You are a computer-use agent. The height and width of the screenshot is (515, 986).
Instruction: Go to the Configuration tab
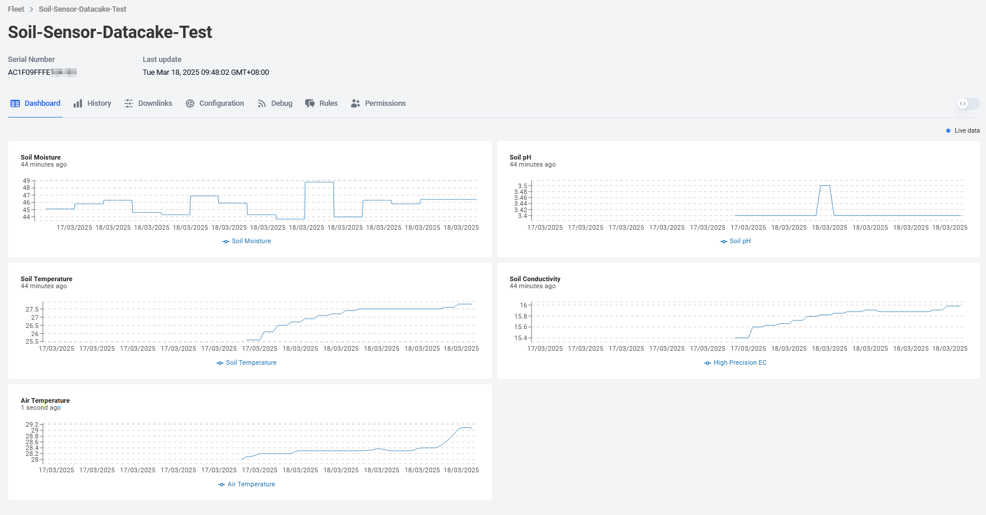[215, 103]
